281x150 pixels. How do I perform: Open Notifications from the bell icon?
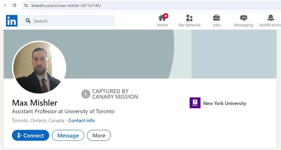[x=270, y=18]
